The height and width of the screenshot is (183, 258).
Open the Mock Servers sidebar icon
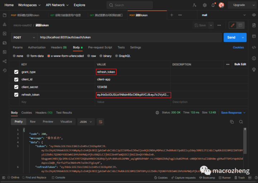[5, 43]
